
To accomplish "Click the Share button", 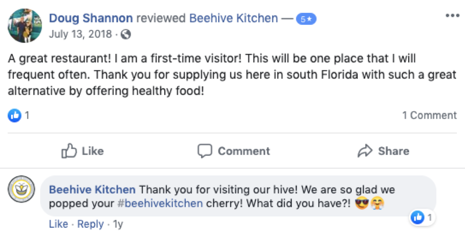I will coord(383,151).
